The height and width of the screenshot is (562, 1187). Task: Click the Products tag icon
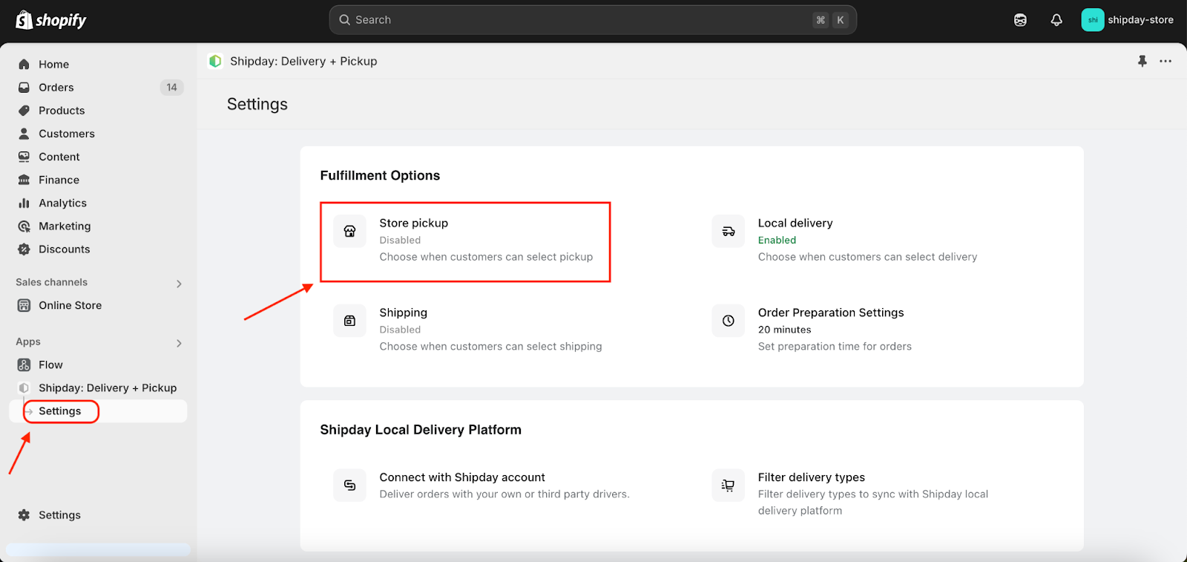pyautogui.click(x=24, y=111)
